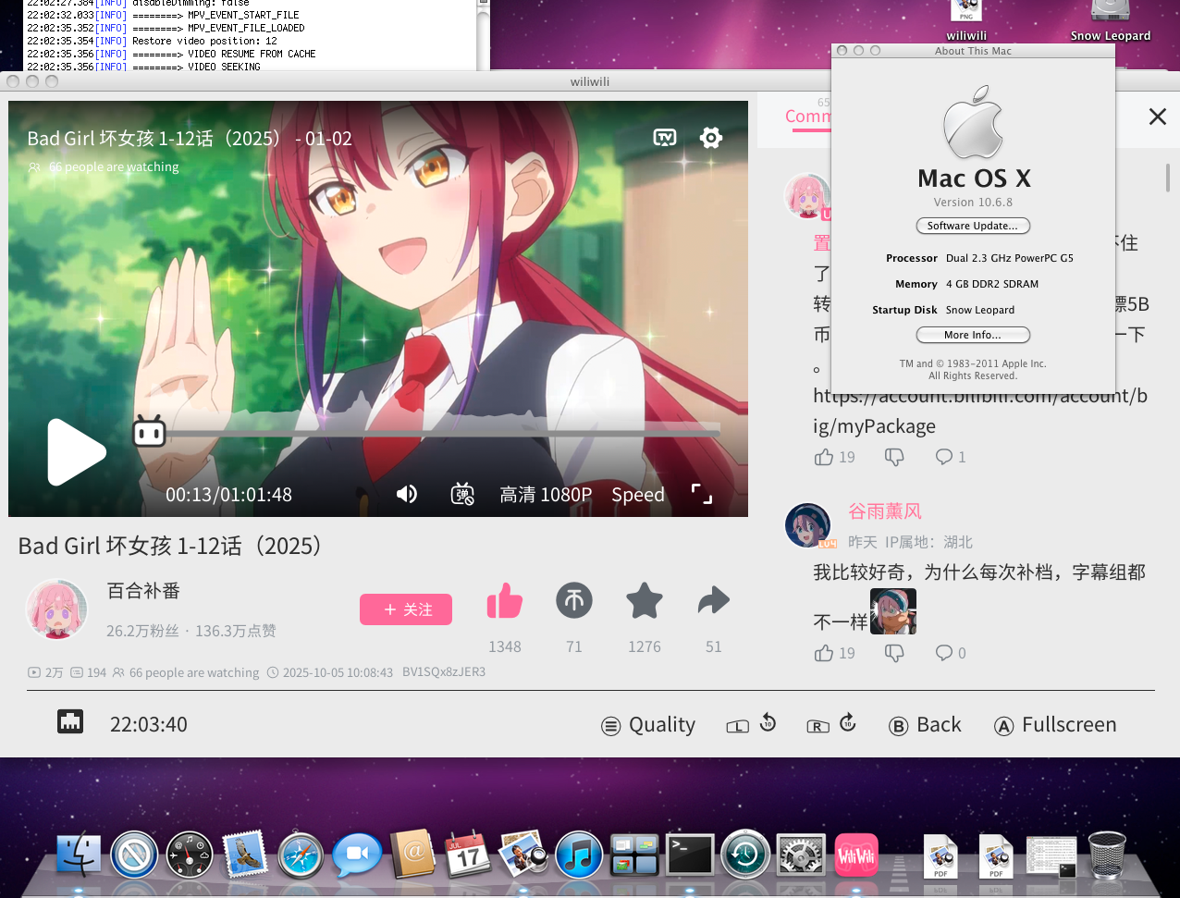Image resolution: width=1180 pixels, height=898 pixels.
Task: Open Terminal from the Dock
Action: [x=691, y=855]
